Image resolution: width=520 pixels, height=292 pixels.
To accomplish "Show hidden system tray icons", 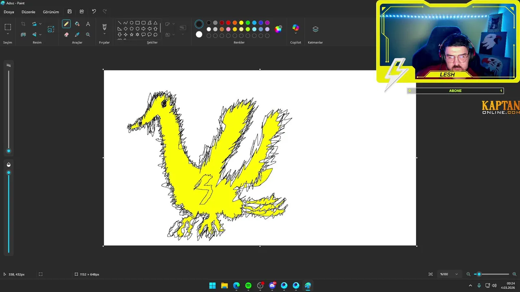I will click(470, 286).
